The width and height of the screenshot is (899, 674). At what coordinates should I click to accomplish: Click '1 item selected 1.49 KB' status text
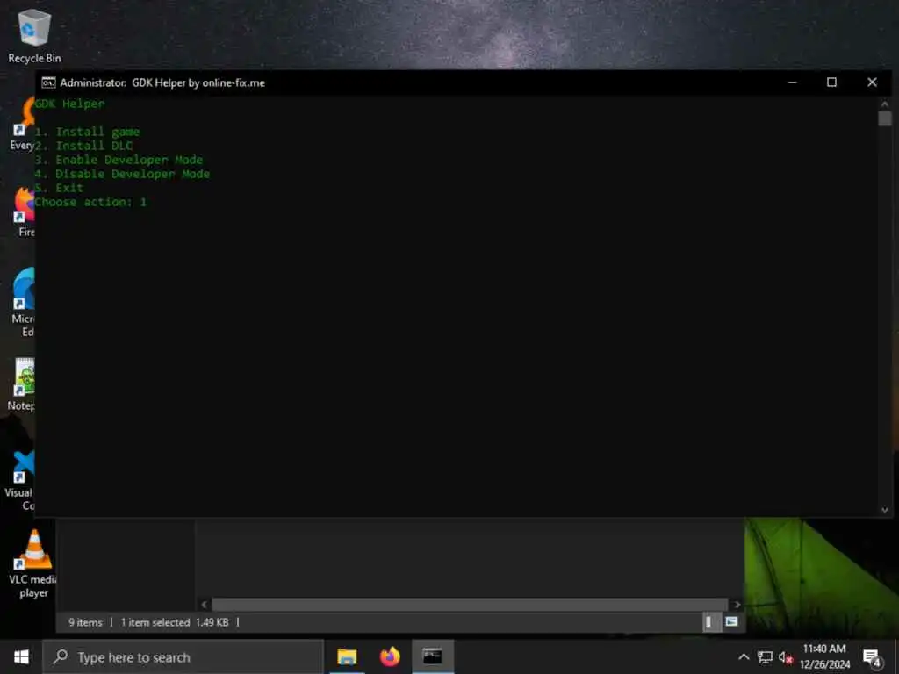(175, 622)
